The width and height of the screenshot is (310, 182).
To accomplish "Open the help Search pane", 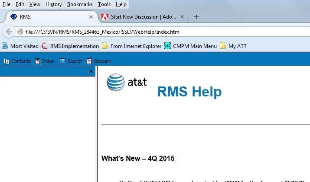I will (71, 61).
